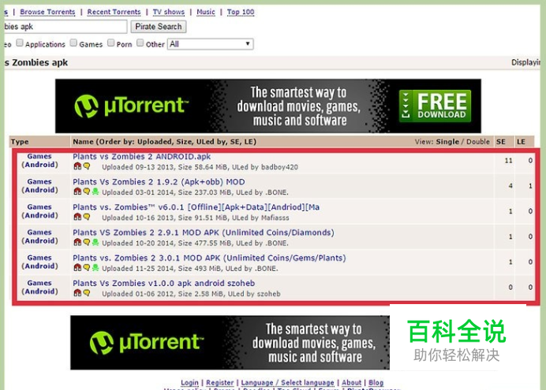Click green skull icon for Zombies 2 3.0.1 MOD
This screenshot has width=546, height=390.
[x=95, y=268]
